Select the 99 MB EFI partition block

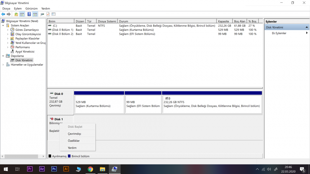click(x=143, y=103)
